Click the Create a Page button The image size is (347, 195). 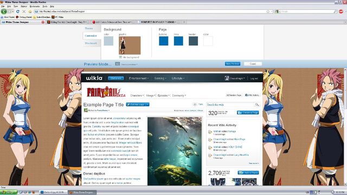point(248,113)
